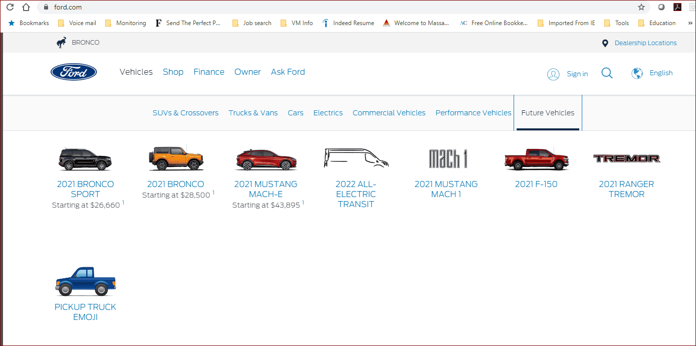Image resolution: width=696 pixels, height=346 pixels.
Task: Click the Bronco horse icon
Action: click(x=62, y=43)
